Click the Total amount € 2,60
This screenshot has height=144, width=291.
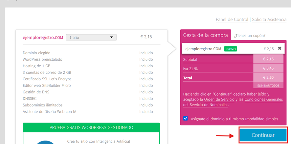pos(268,78)
